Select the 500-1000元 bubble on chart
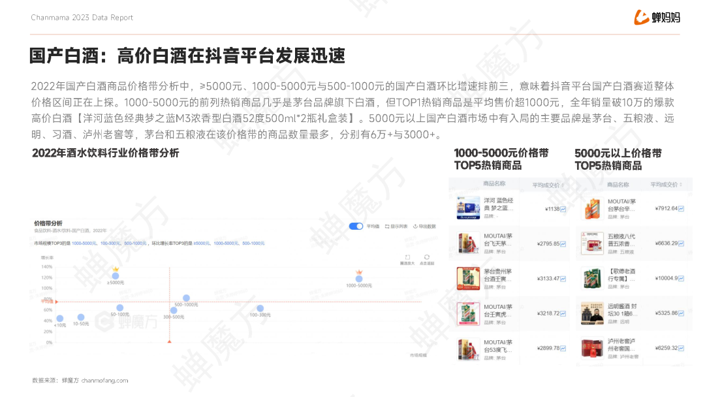 tap(186, 298)
